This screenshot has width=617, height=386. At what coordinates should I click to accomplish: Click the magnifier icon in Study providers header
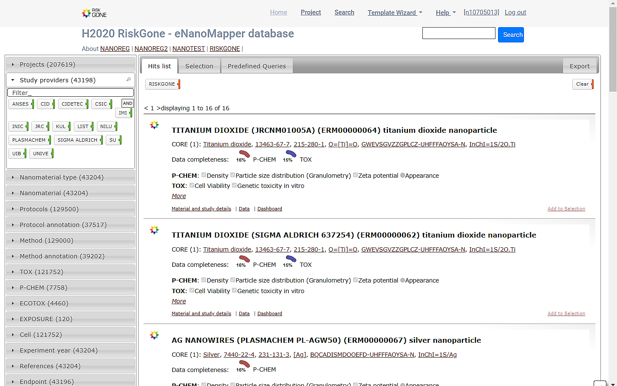[x=128, y=80]
